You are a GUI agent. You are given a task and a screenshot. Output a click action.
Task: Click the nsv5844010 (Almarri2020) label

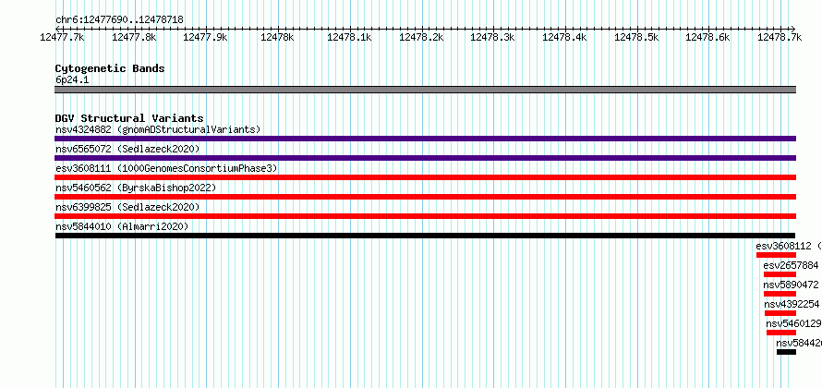click(x=122, y=226)
